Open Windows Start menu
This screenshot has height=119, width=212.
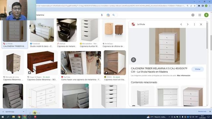tap(2, 117)
